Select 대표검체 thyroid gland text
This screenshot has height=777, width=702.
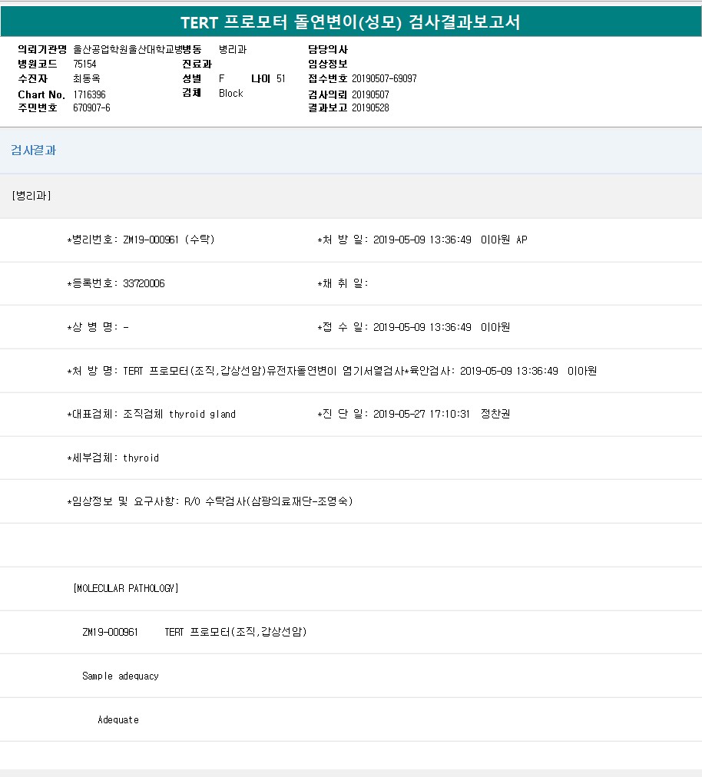pyautogui.click(x=179, y=415)
